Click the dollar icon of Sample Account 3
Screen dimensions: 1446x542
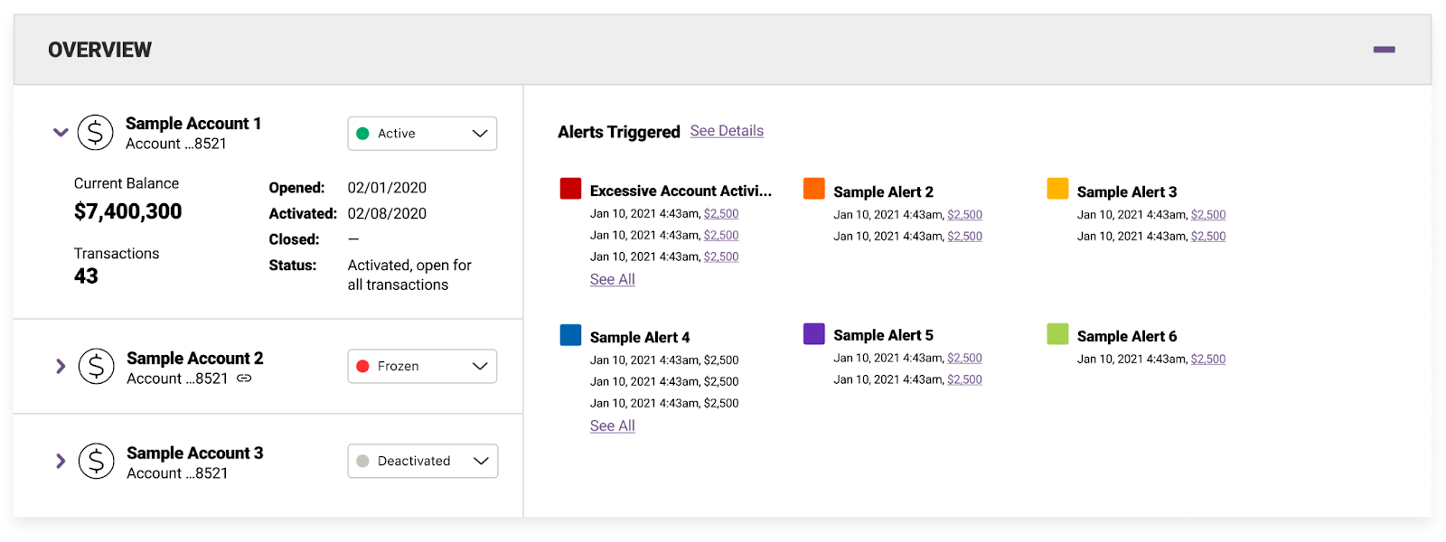(x=96, y=462)
